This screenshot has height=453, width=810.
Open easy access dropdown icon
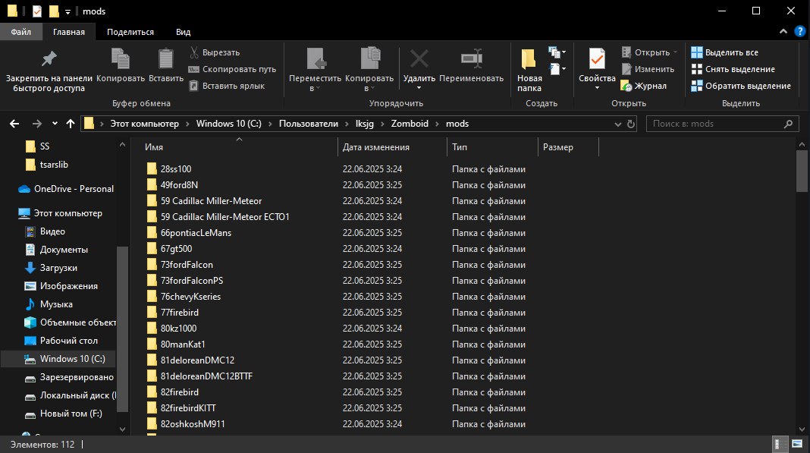pos(557,69)
